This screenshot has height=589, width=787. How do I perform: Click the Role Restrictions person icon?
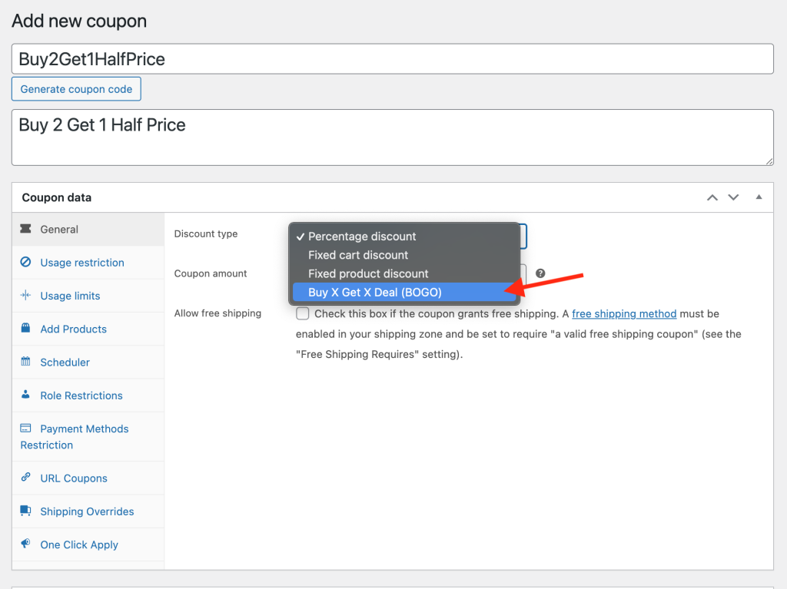pos(25,395)
